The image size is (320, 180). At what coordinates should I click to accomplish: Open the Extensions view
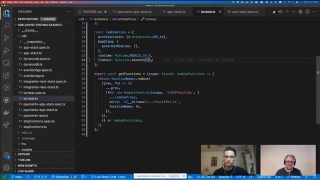6,75
